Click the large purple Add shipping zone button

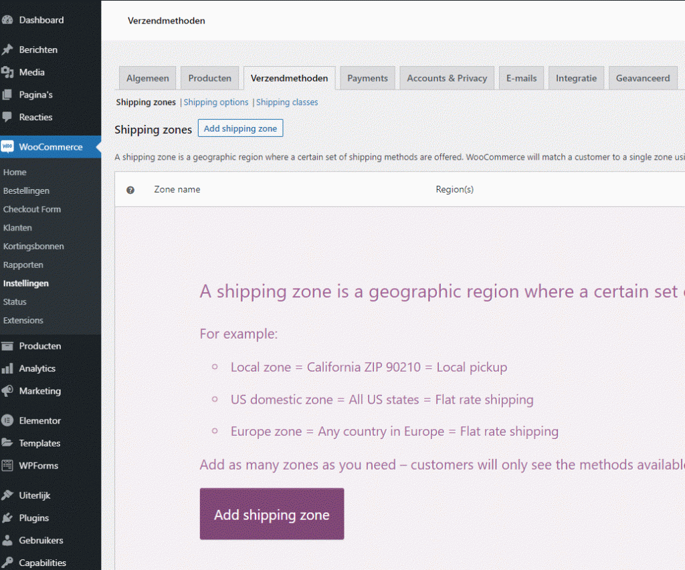[272, 514]
